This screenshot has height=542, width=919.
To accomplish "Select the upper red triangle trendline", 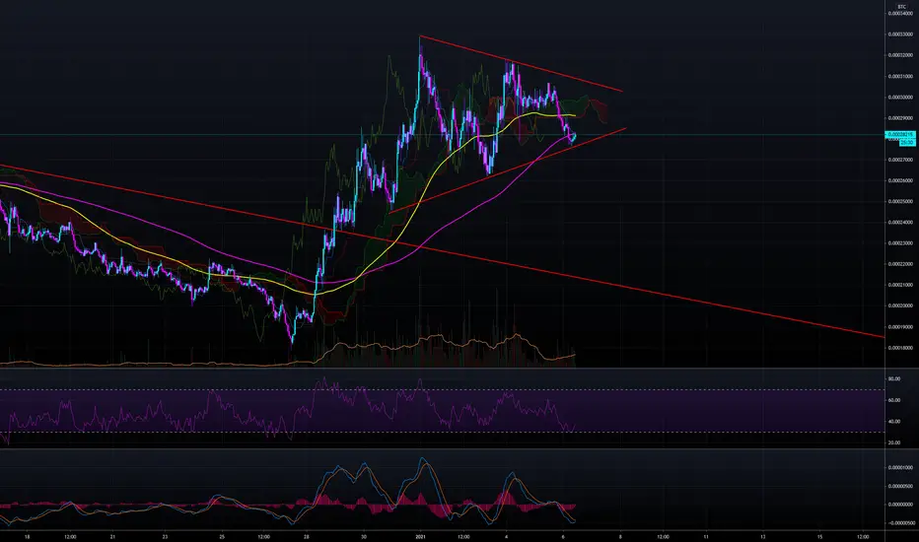I will pos(522,64).
